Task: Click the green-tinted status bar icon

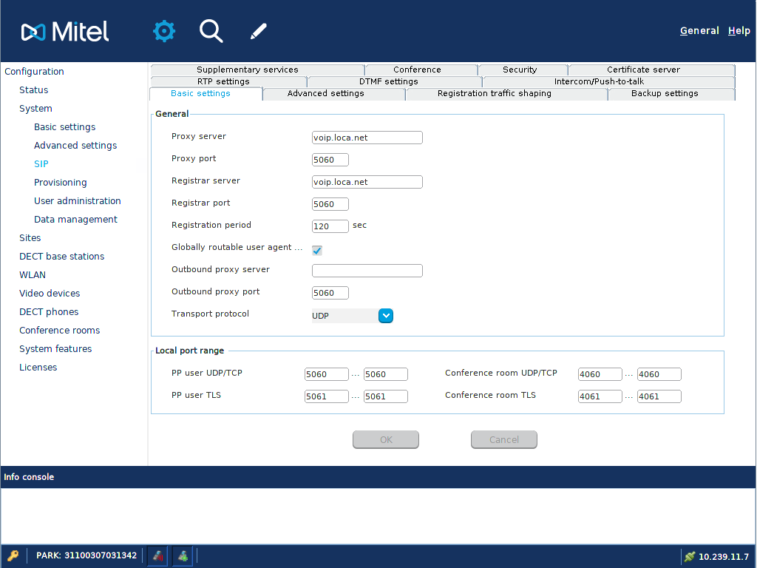Action: (x=182, y=555)
